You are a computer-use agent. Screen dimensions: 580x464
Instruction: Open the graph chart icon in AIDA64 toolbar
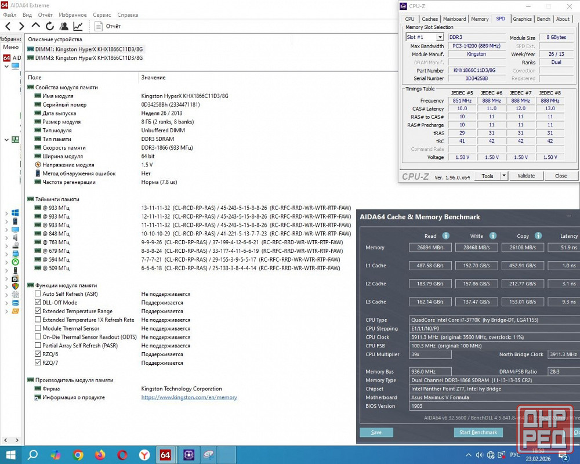tap(78, 26)
